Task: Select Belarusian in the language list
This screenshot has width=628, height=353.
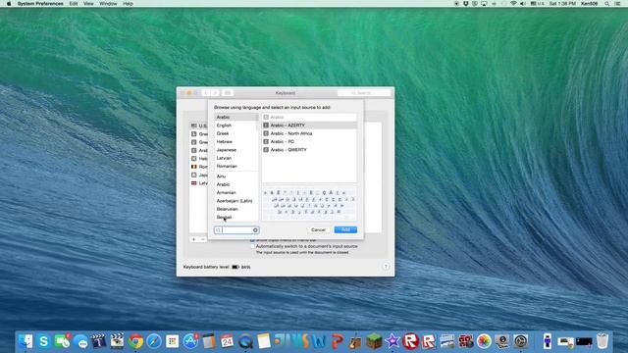Action: (x=236, y=209)
